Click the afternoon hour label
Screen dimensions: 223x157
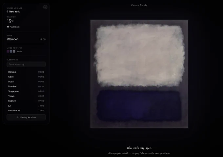tap(12, 39)
